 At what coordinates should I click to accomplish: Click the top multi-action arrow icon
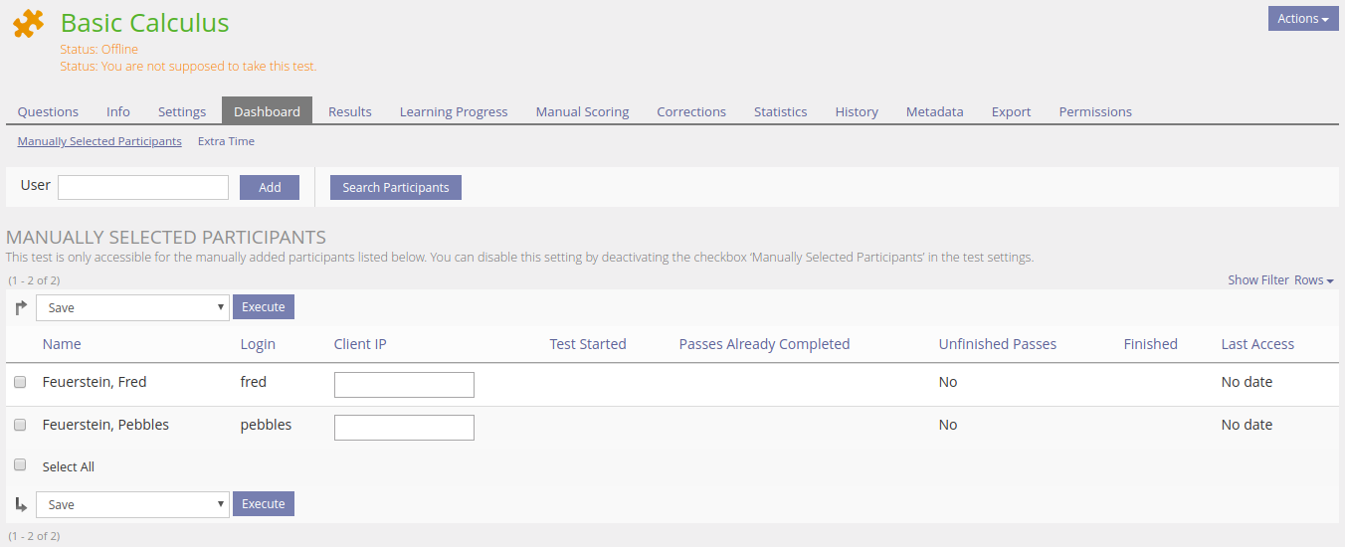click(21, 308)
